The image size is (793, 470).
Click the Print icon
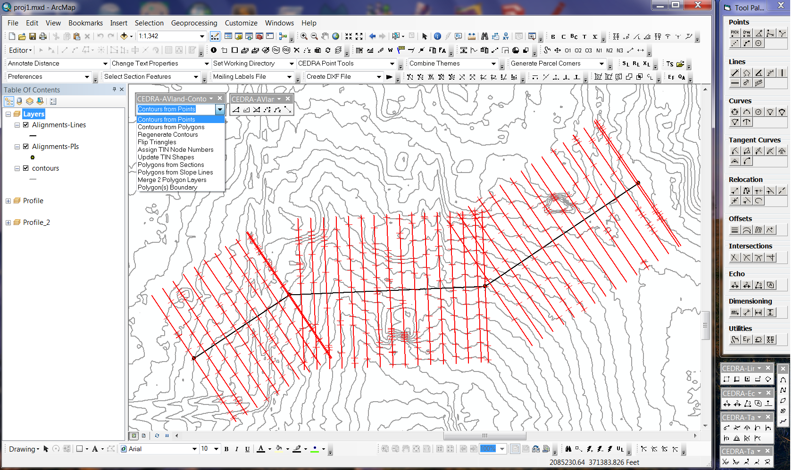(x=43, y=36)
